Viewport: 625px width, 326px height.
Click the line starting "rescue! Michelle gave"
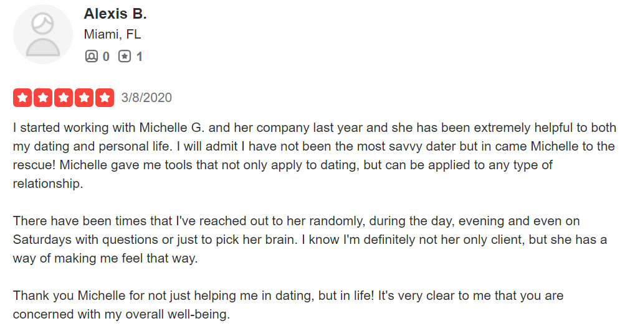[x=283, y=165]
